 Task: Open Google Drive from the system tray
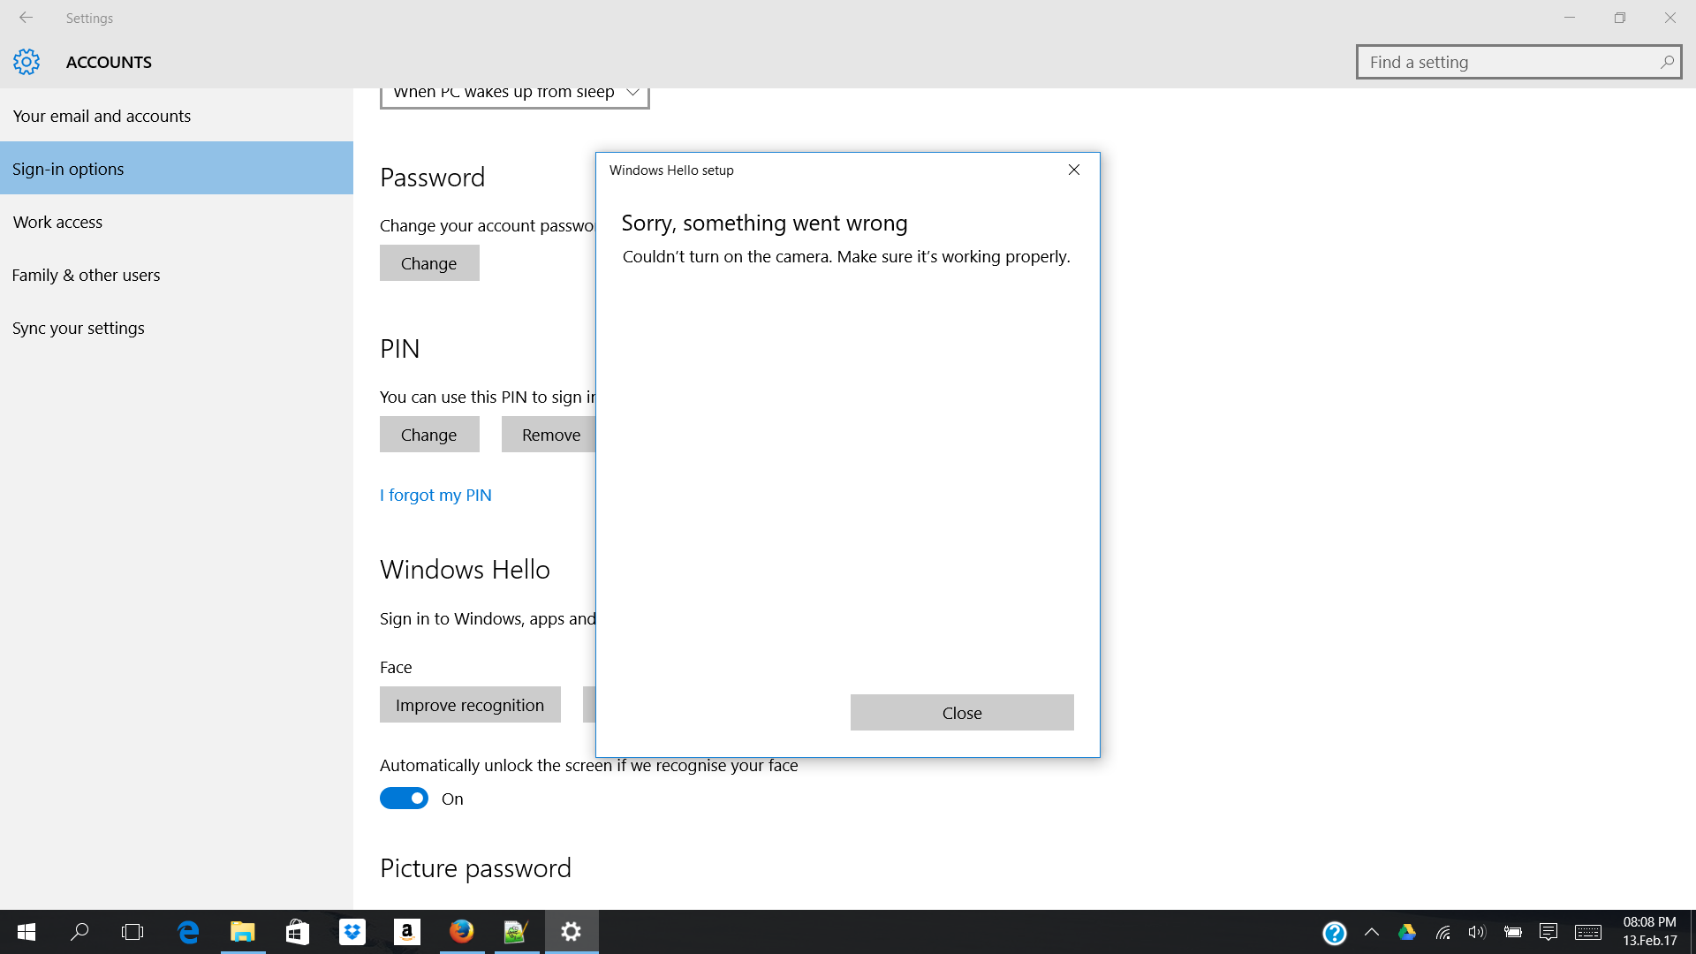click(1406, 932)
